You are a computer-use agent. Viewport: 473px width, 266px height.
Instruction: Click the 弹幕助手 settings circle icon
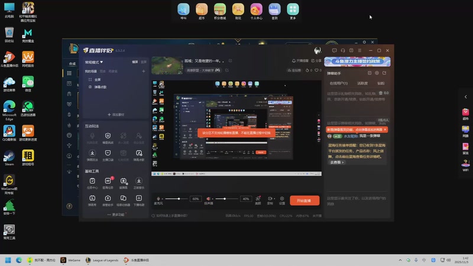pyautogui.click(x=377, y=73)
